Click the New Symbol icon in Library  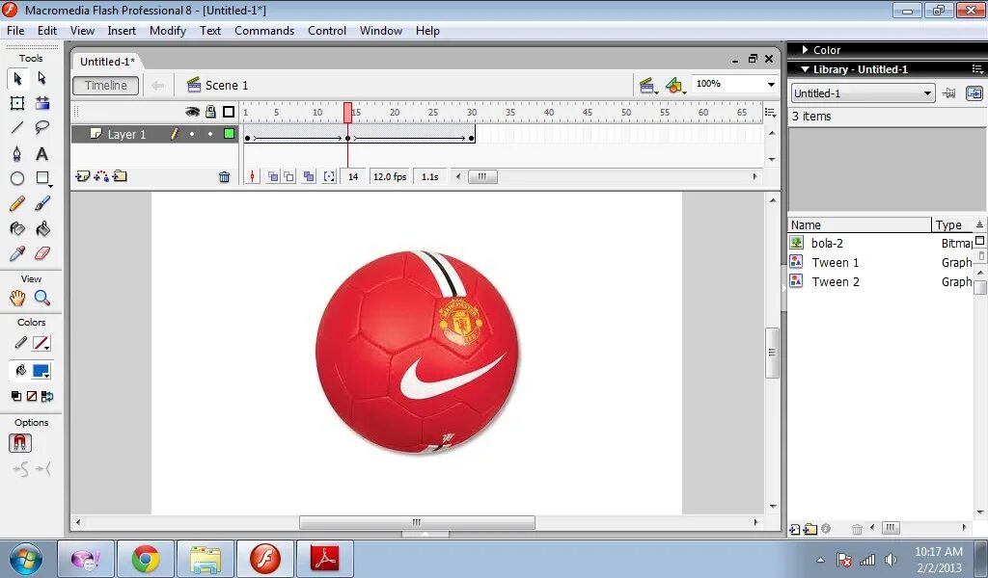click(x=795, y=530)
